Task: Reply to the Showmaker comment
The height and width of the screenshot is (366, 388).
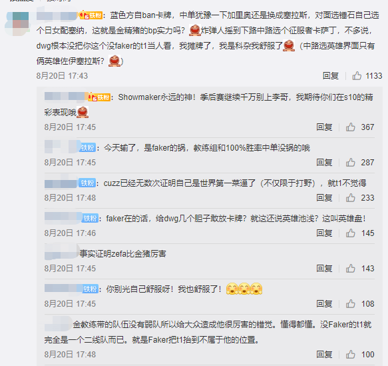Action: [x=324, y=127]
